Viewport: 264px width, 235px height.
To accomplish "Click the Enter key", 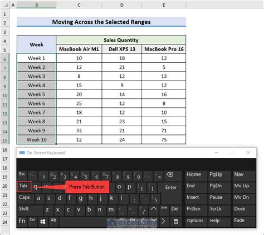I will (170, 187).
